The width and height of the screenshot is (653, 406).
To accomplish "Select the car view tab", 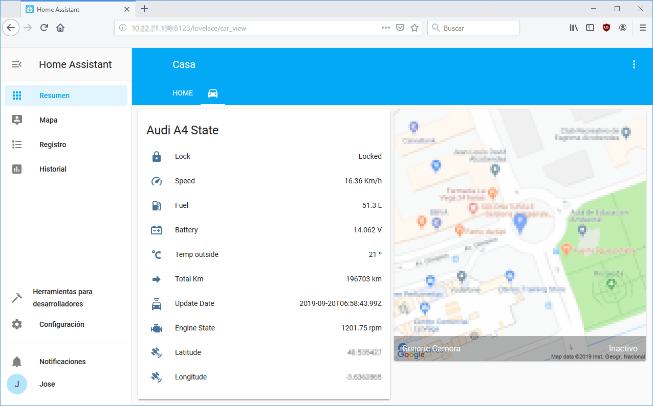I will point(213,93).
